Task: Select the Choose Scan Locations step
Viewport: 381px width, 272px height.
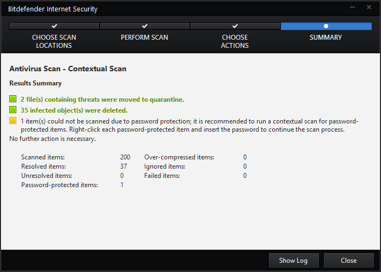Action: tap(54, 41)
